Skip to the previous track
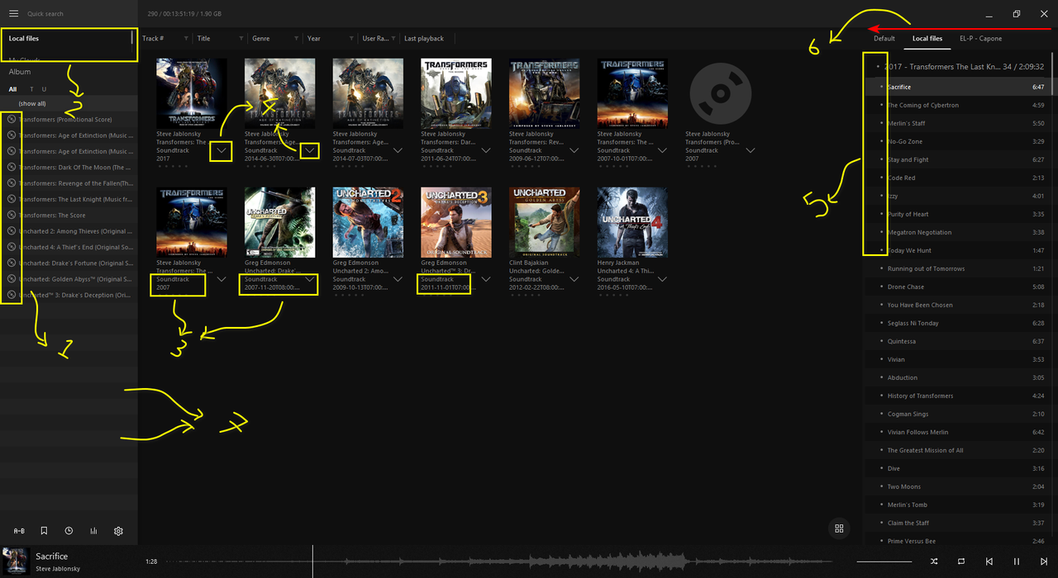Viewport: 1058px width, 578px height. (989, 561)
